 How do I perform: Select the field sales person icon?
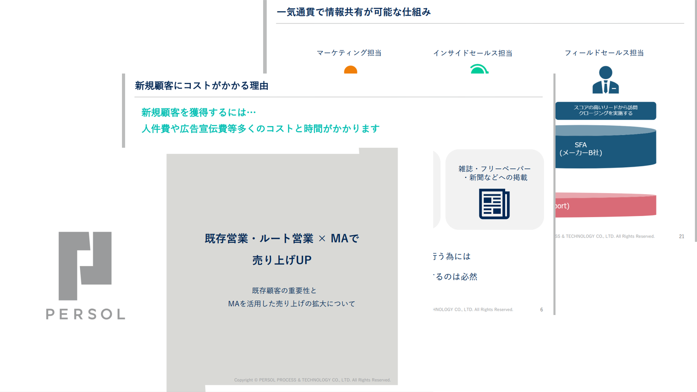(606, 80)
